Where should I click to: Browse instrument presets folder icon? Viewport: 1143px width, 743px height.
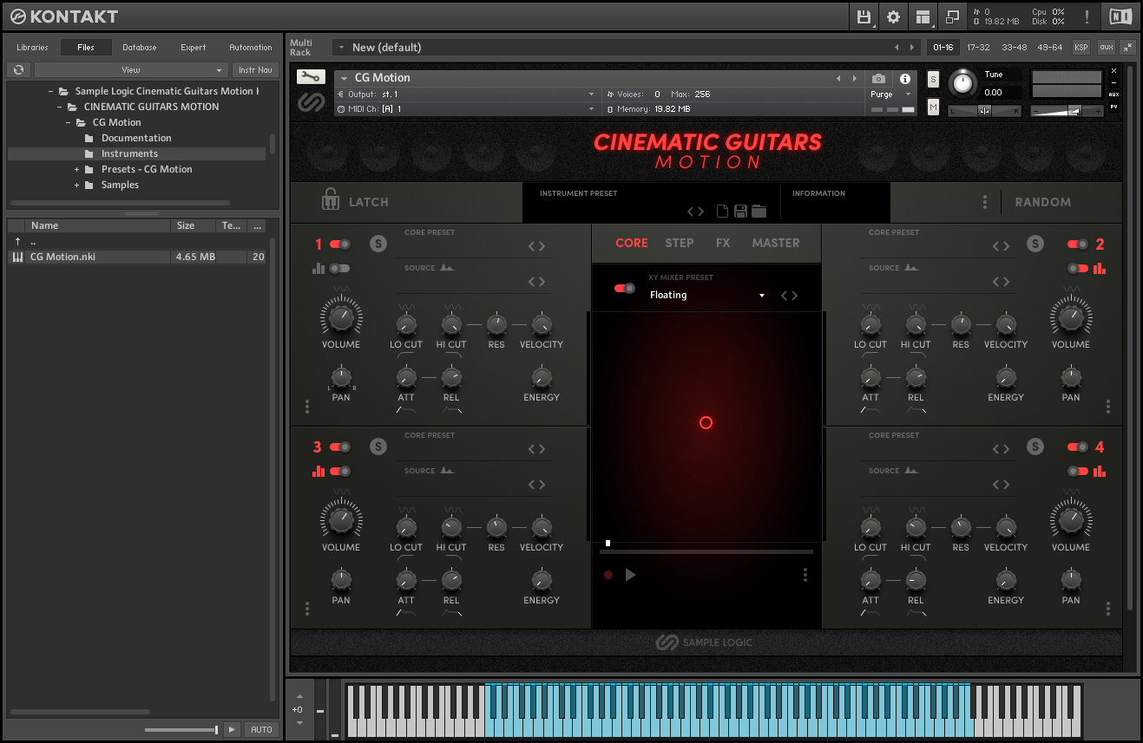[x=759, y=211]
